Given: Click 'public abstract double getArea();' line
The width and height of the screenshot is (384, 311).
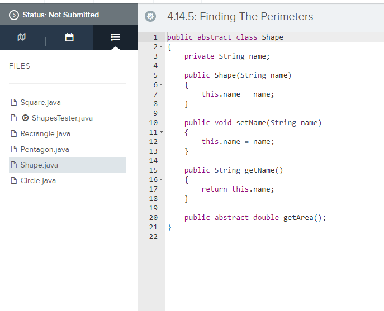Looking at the screenshot, I should click(x=255, y=218).
